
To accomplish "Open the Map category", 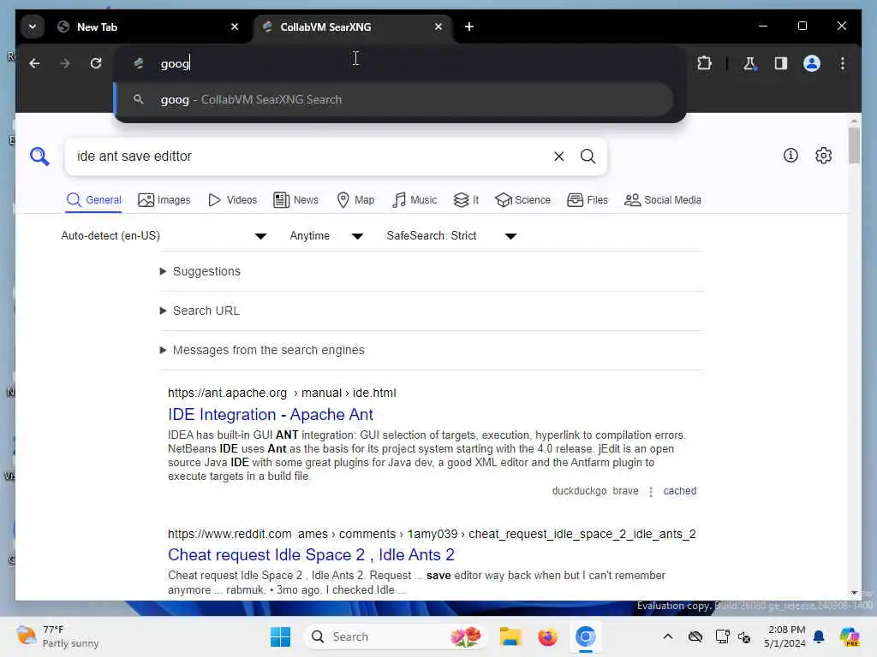I will [x=355, y=200].
